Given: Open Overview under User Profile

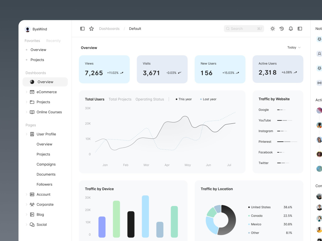Looking at the screenshot, I should click(44, 144).
